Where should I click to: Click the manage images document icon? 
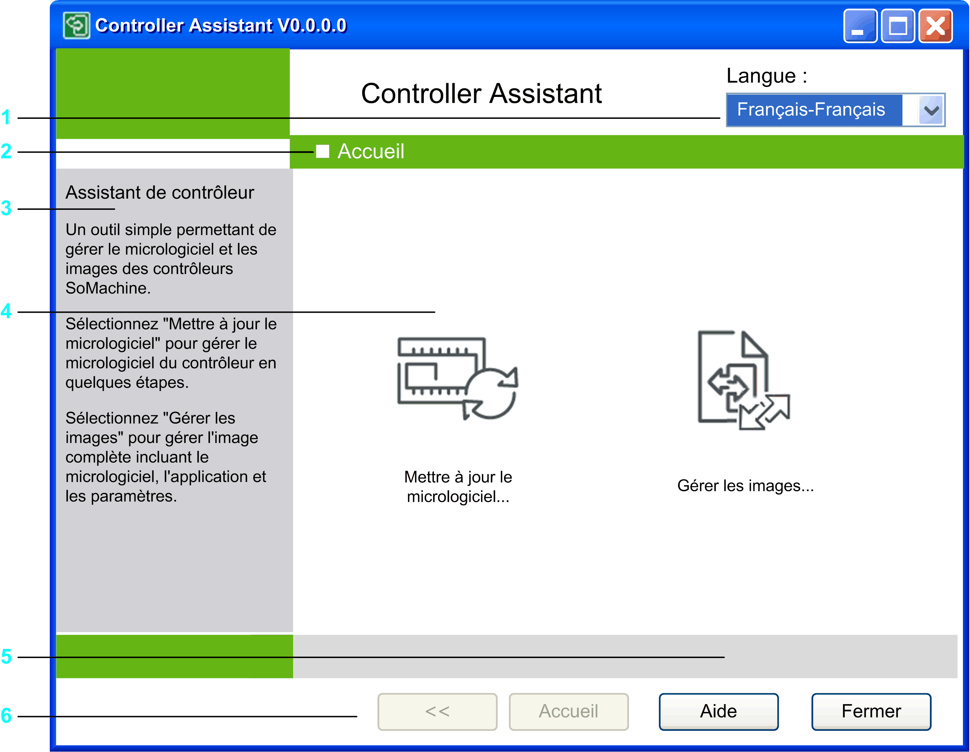click(744, 380)
